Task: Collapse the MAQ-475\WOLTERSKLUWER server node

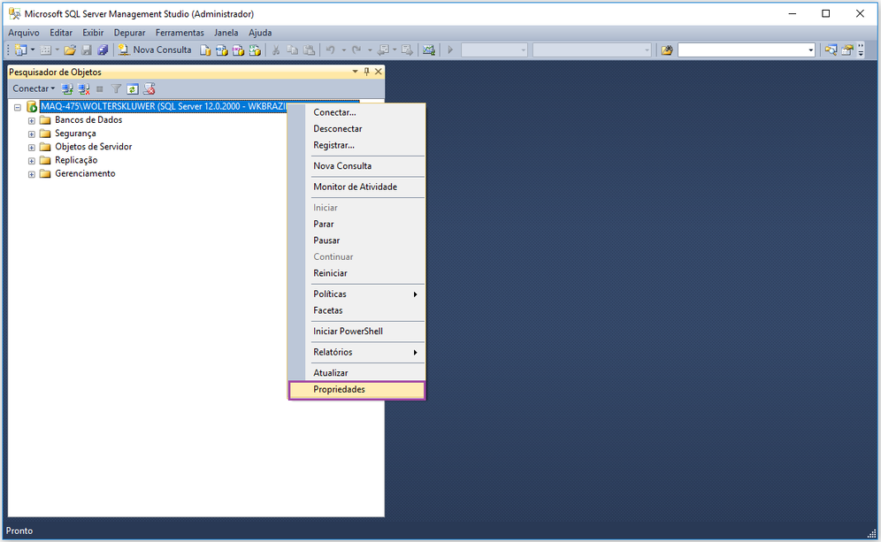Action: [18, 107]
